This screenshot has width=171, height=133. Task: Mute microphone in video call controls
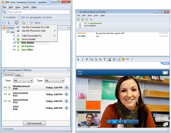point(120,122)
